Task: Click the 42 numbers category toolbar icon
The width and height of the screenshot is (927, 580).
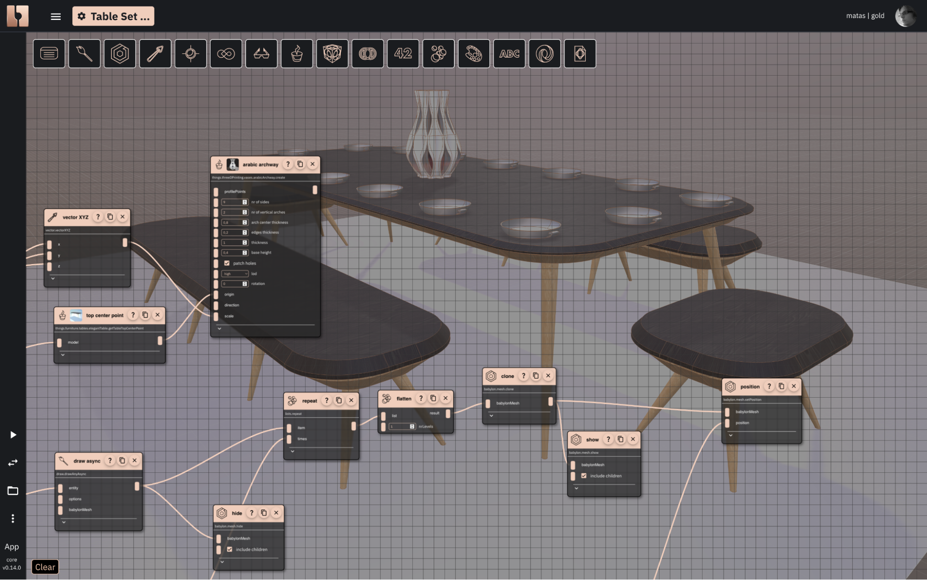Action: [x=403, y=54]
